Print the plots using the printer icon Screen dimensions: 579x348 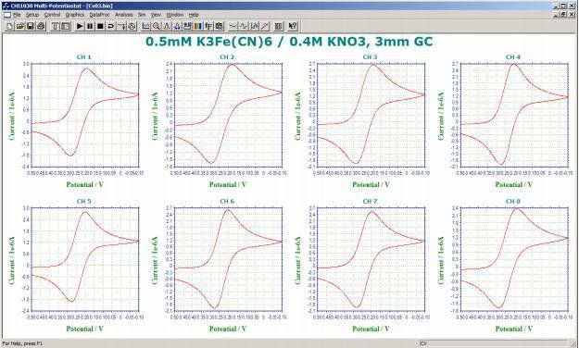[41, 26]
